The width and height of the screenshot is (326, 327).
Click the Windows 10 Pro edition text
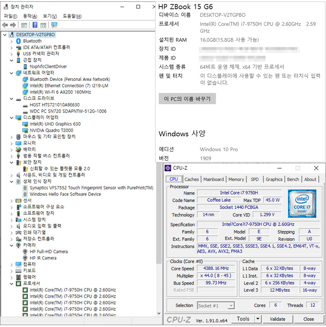pos(219,149)
